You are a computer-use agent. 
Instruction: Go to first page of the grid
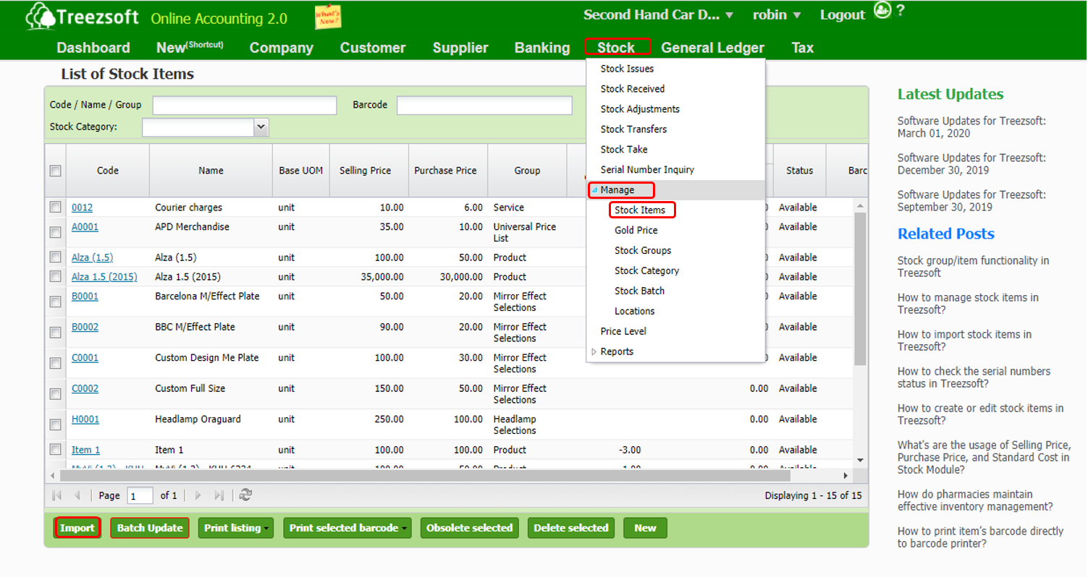tap(56, 495)
